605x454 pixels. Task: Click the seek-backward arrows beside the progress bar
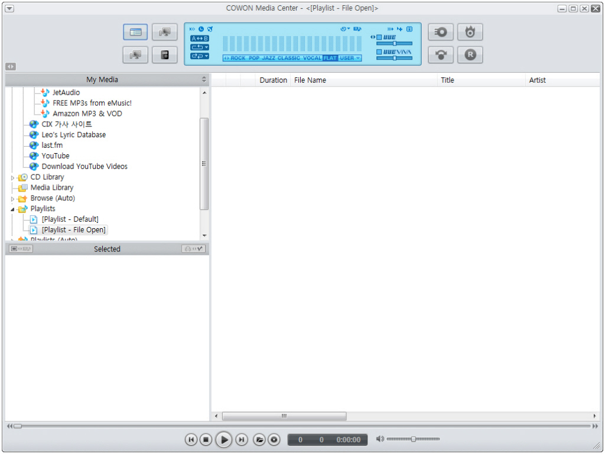[x=9, y=426]
